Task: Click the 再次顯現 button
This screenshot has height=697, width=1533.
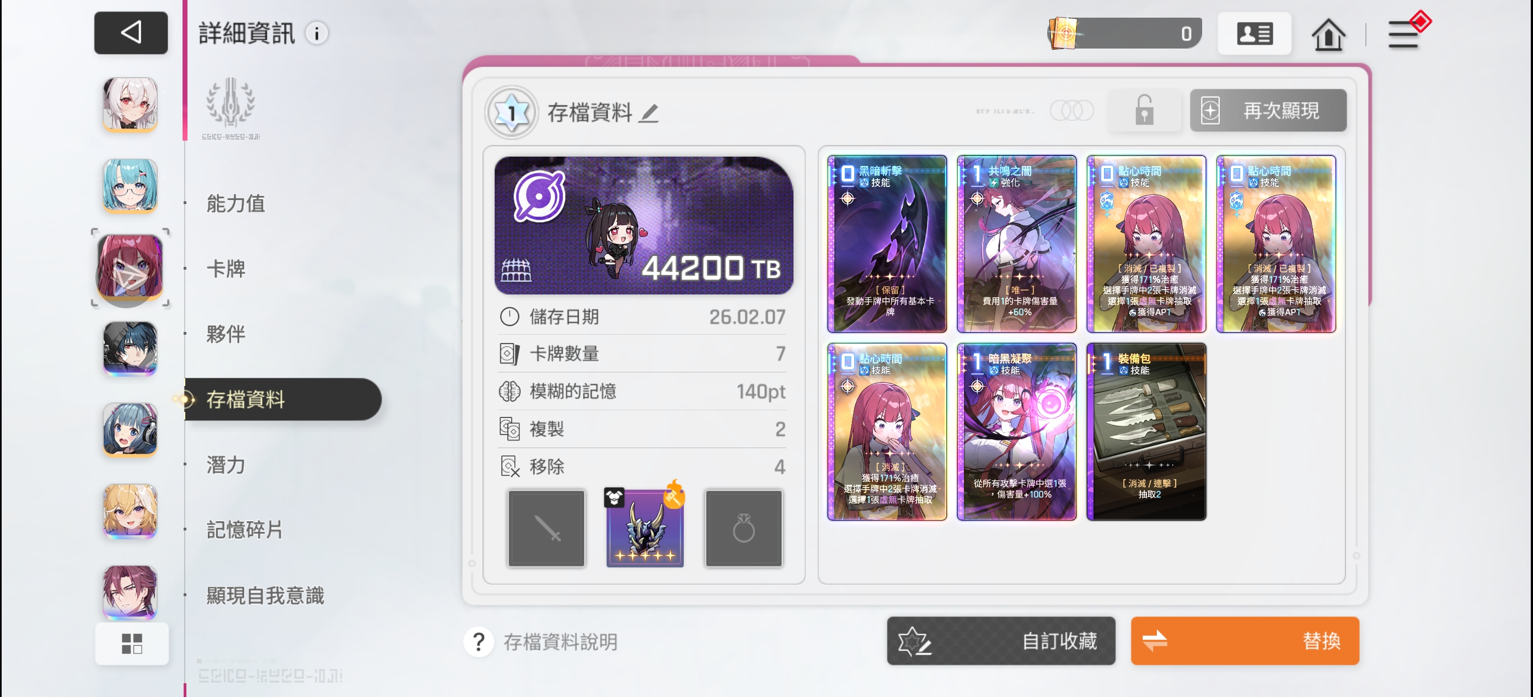Action: pos(1268,111)
